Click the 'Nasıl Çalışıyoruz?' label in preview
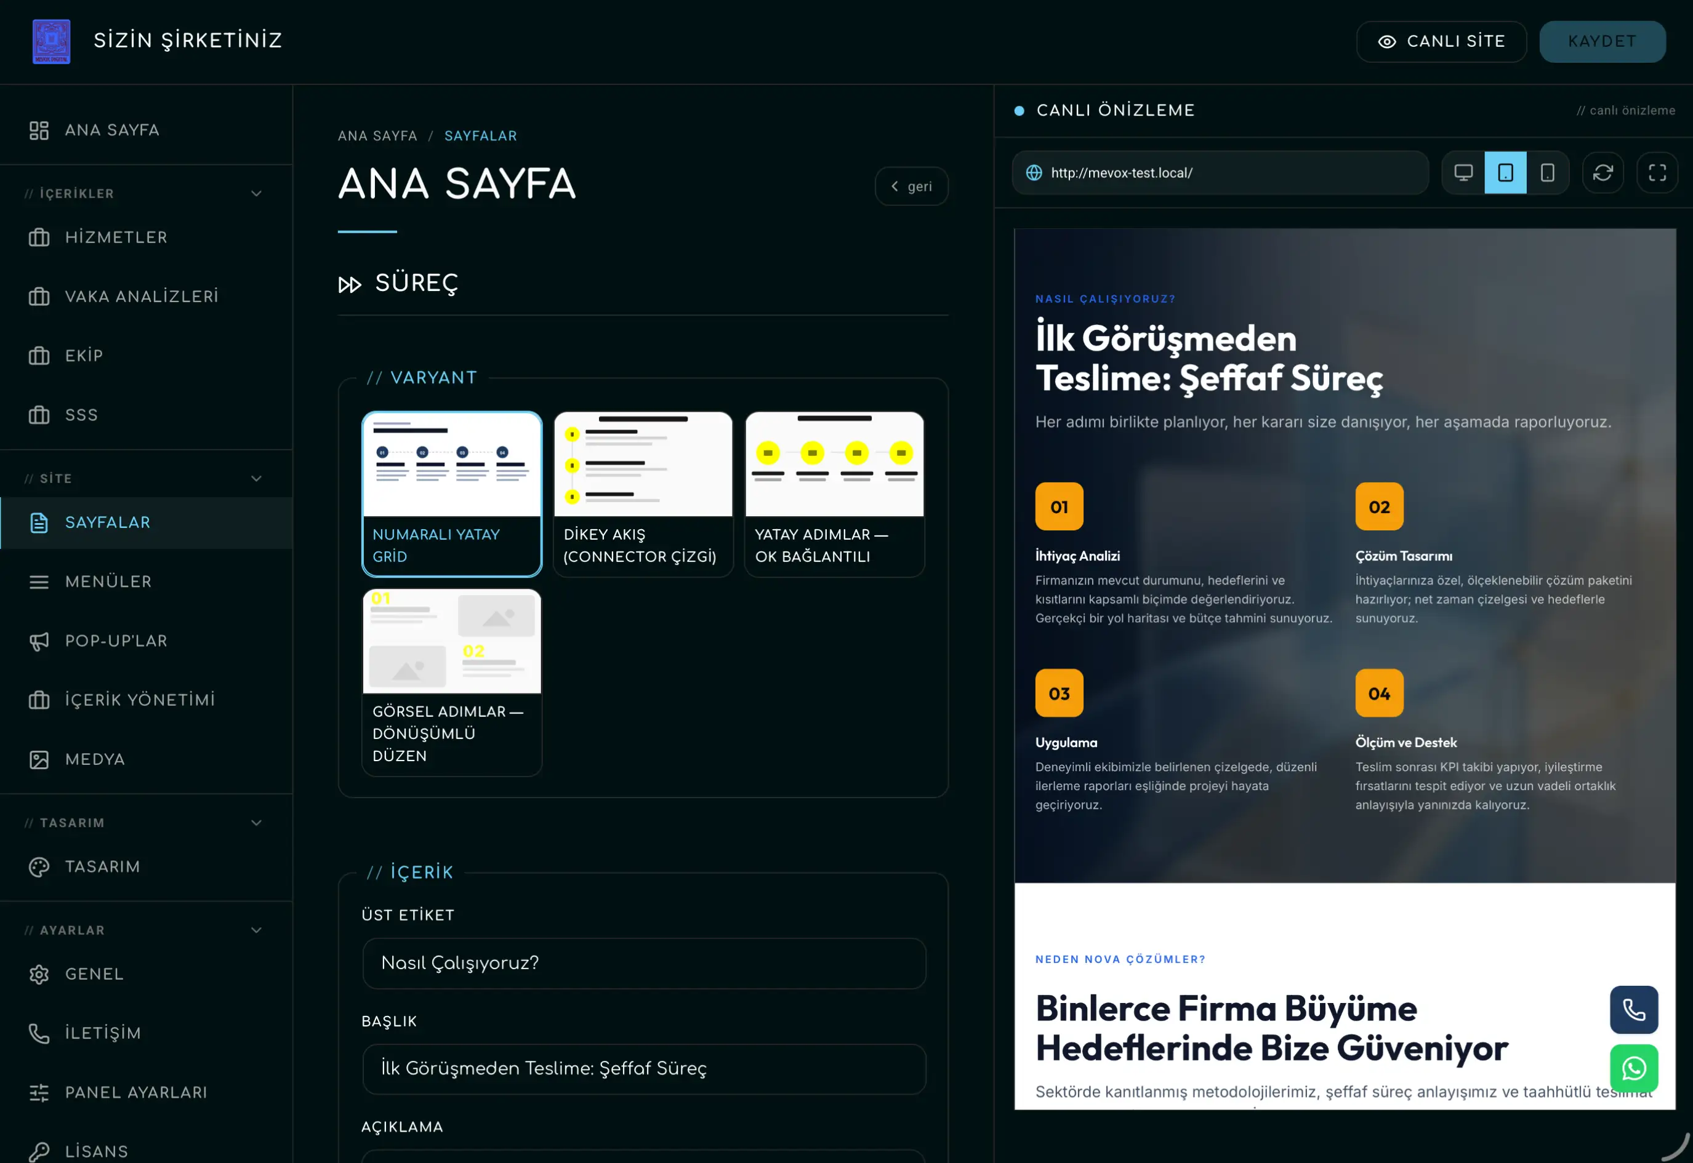The width and height of the screenshot is (1693, 1163). point(1105,300)
